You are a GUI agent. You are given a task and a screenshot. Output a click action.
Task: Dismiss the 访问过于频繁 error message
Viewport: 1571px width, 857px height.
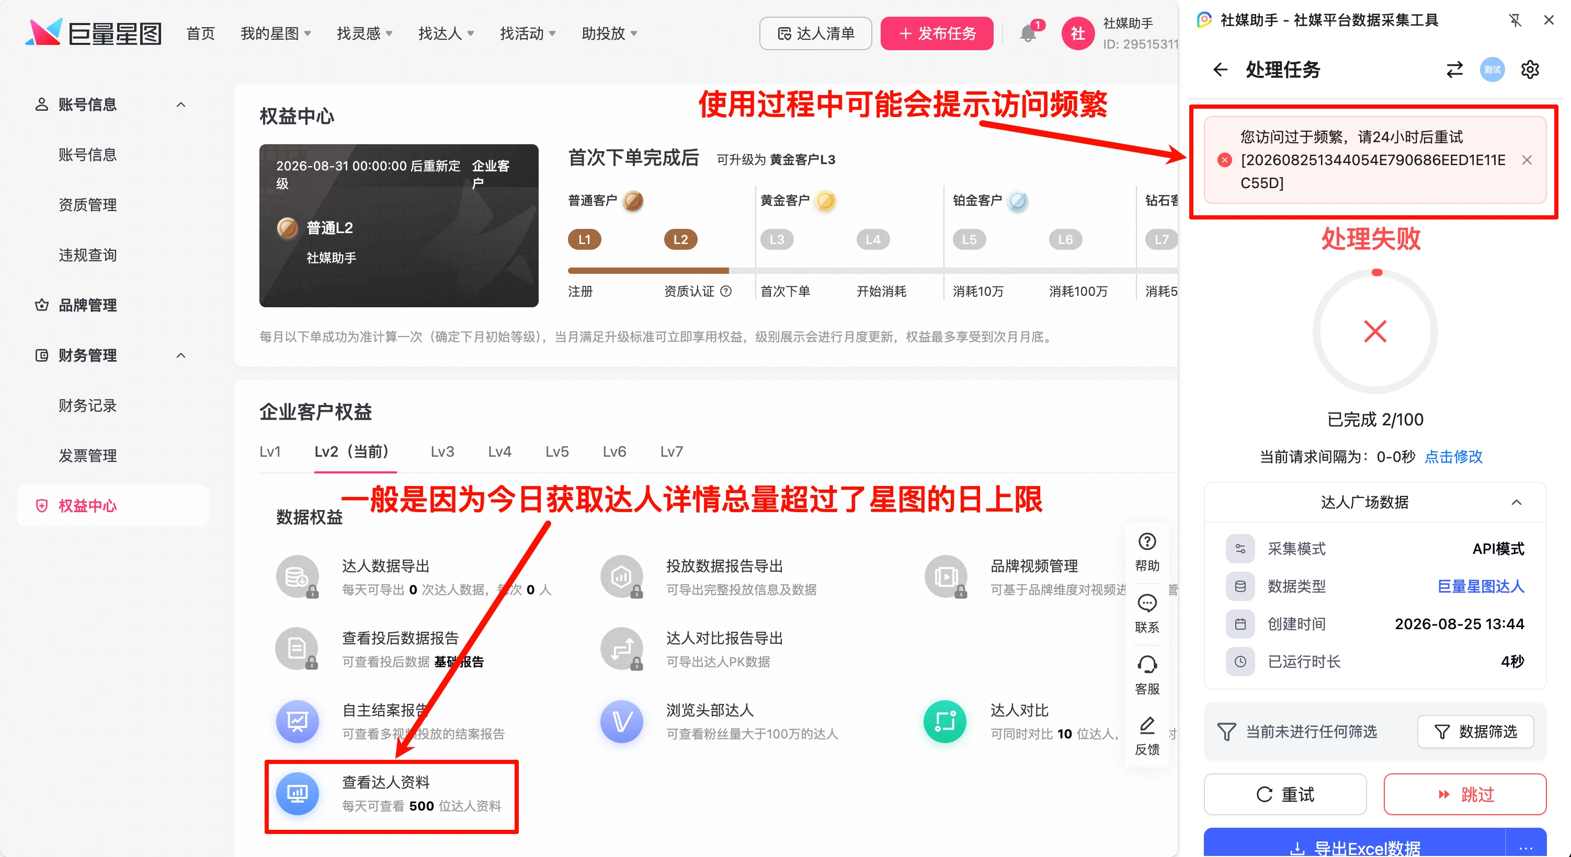(1527, 160)
